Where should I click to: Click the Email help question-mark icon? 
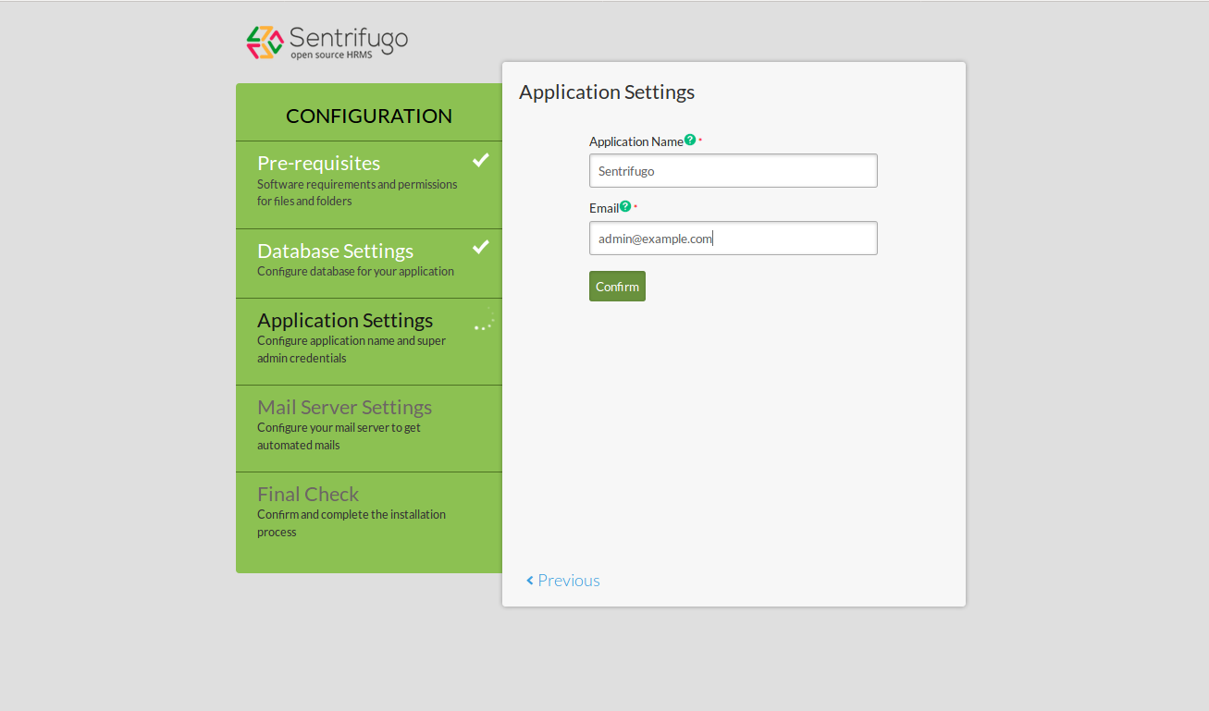tap(625, 206)
